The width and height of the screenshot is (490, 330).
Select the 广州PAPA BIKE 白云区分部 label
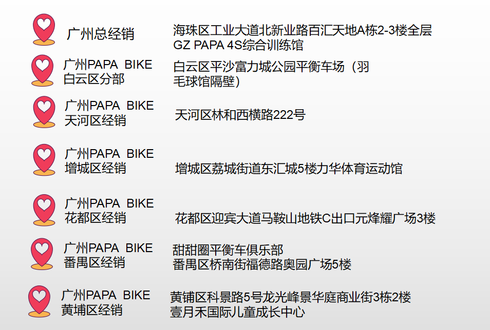(108, 72)
